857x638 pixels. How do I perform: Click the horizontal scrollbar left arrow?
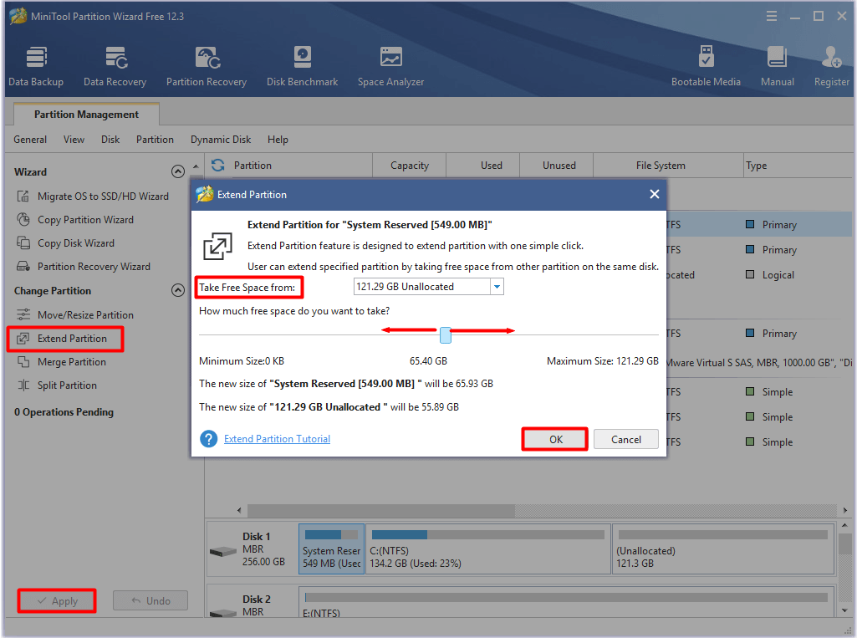(x=239, y=510)
